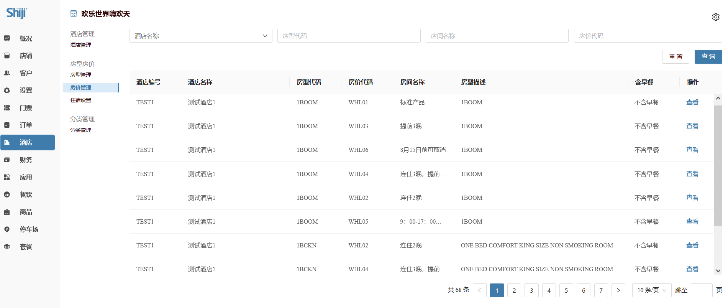728x308 pixels.
Task: Select the 店铺 shop icon in sidebar
Action: click(x=7, y=56)
